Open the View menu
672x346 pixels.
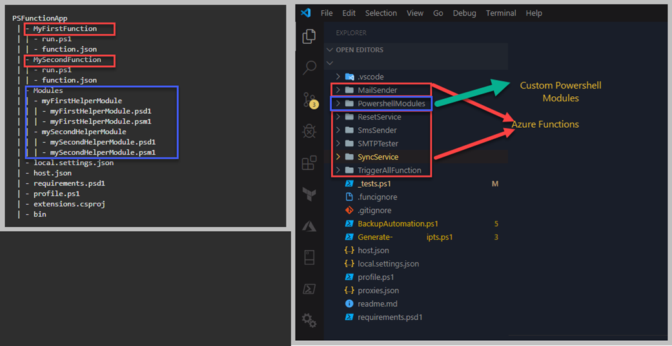(x=415, y=14)
